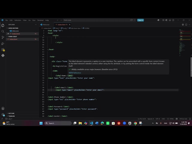Open the Accounts menu icon
Image resolution: width=192 pixels, height=144 pixels.
3,108
